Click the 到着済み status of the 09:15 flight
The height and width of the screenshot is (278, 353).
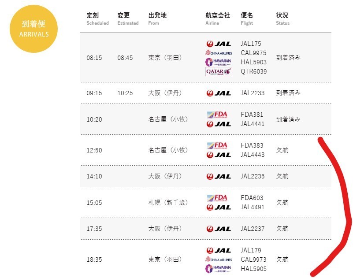click(288, 93)
